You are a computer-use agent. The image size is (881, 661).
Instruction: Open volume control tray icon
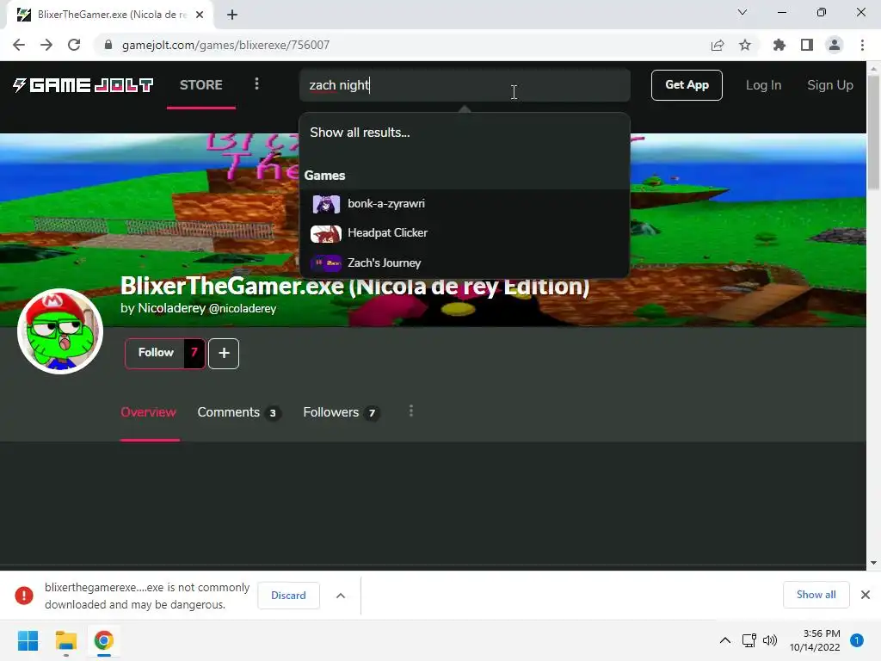tap(770, 640)
